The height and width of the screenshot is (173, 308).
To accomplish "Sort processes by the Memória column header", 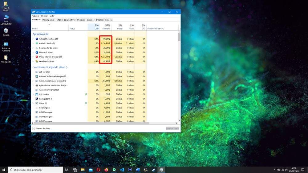I will click(105, 27).
